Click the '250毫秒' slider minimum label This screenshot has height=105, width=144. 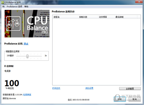tap(10, 56)
